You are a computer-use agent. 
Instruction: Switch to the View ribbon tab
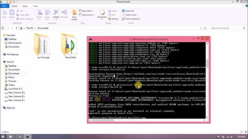click(x=35, y=6)
